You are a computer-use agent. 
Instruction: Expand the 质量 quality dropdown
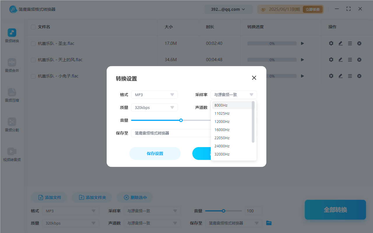pyautogui.click(x=154, y=107)
